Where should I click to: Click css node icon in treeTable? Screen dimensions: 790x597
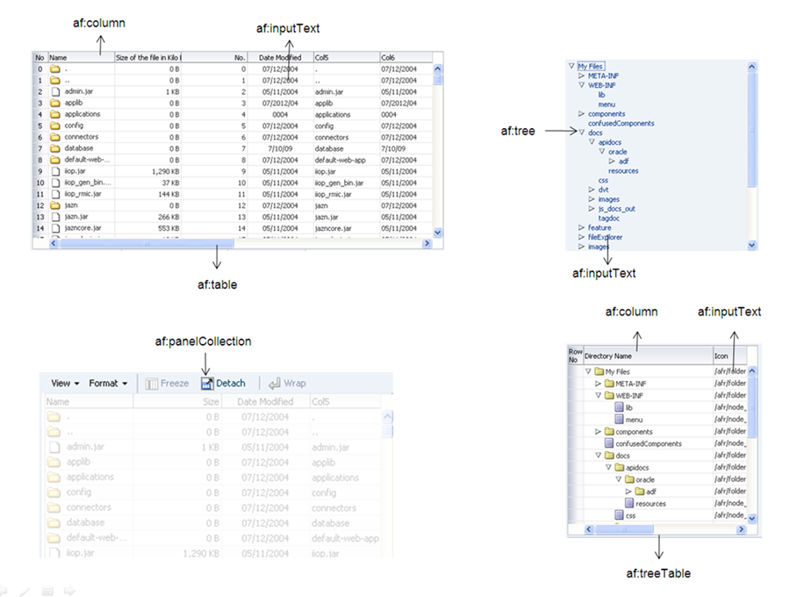[x=619, y=514]
